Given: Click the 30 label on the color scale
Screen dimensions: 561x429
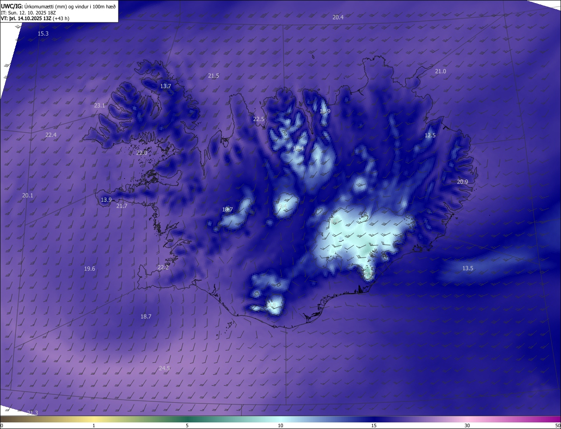Looking at the screenshot, I should click(x=467, y=426).
